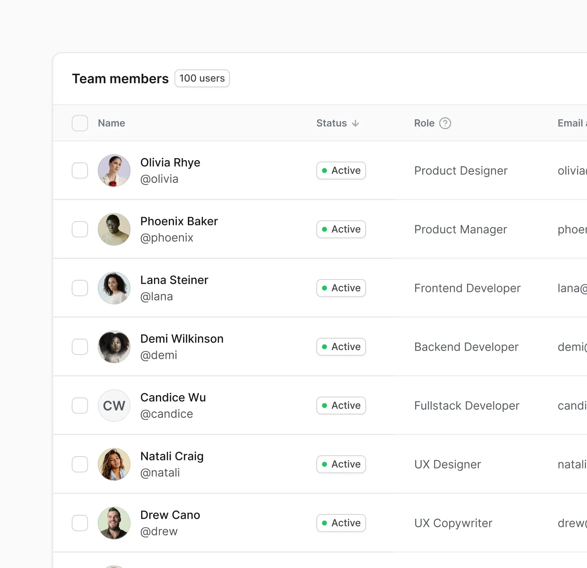Click the @phoenix username link
The width and height of the screenshot is (587, 568).
click(x=167, y=237)
